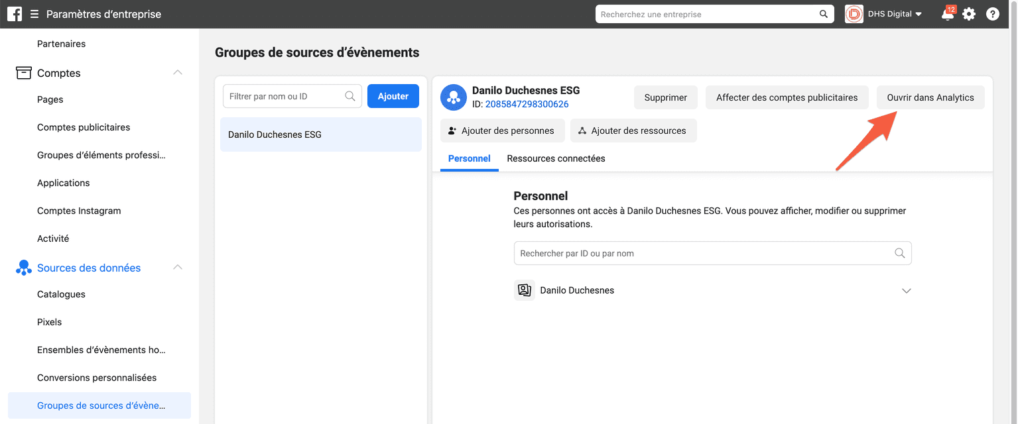Select Danilo Duchesnes ESG in list
This screenshot has width=1018, height=424.
(321, 134)
